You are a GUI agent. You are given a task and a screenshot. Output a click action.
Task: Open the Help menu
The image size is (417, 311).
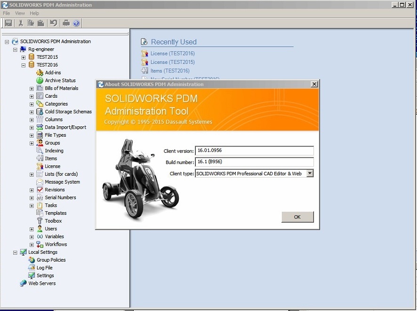34,13
